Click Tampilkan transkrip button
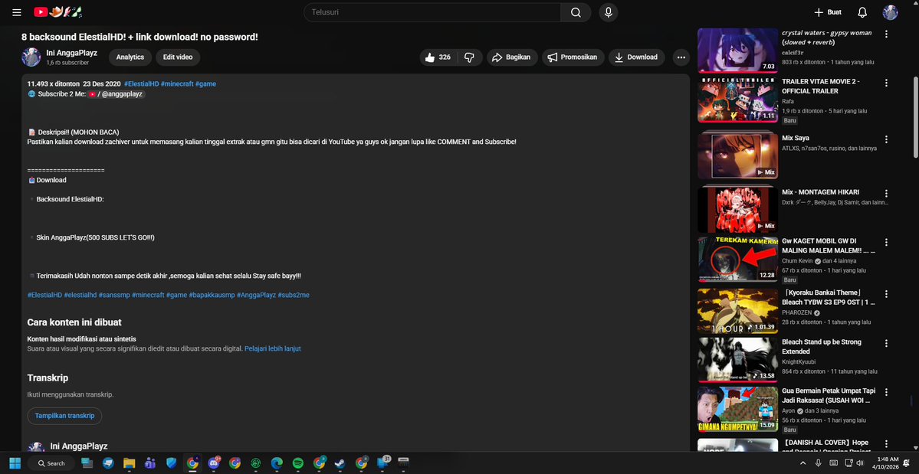 [x=64, y=416]
